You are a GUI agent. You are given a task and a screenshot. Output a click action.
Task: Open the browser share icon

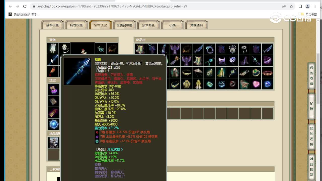284,6
